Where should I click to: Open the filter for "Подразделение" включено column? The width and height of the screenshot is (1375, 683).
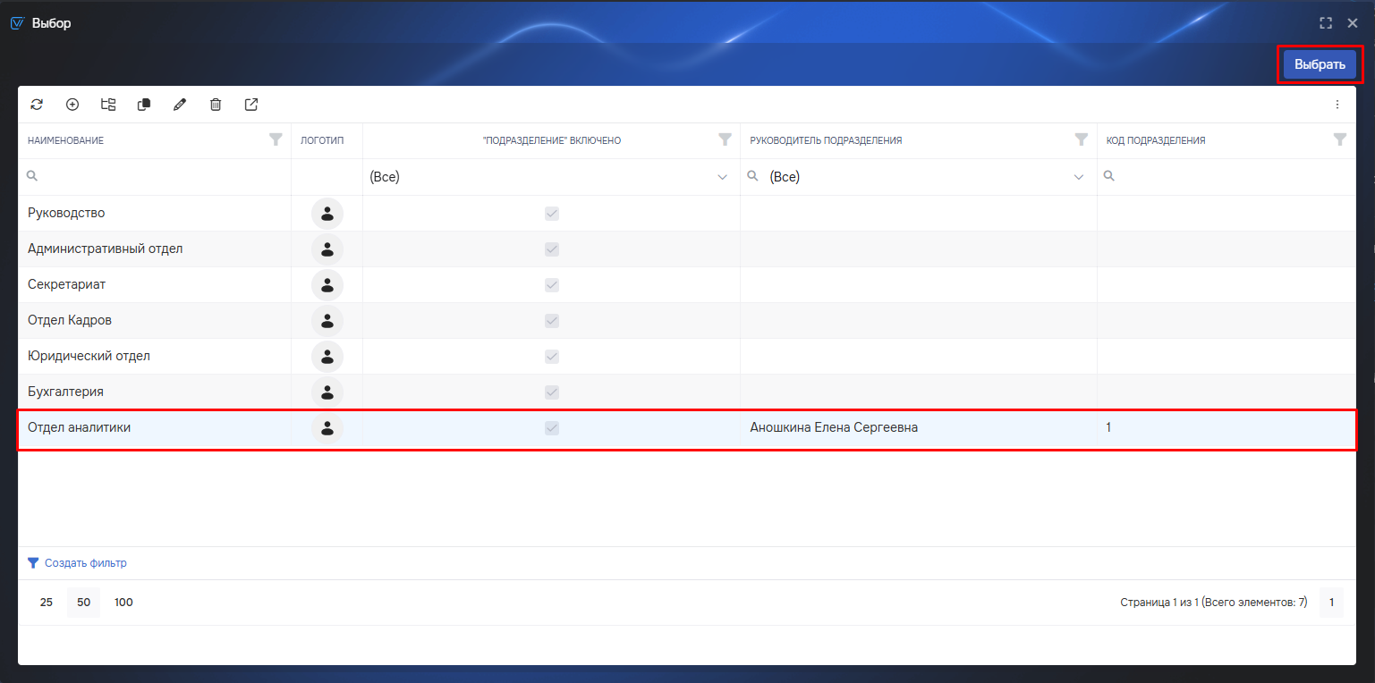click(726, 140)
